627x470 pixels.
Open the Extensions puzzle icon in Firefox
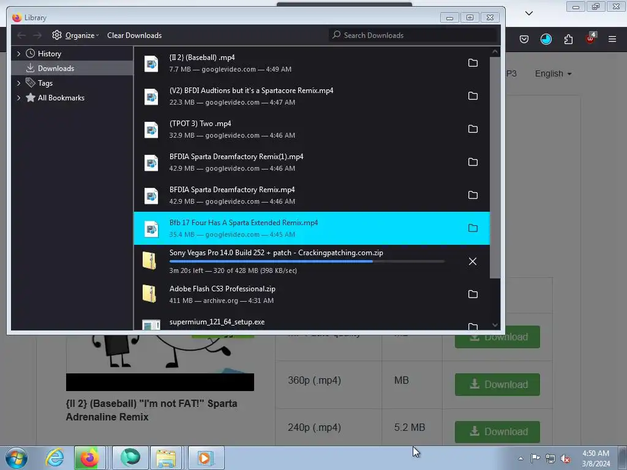pos(568,39)
